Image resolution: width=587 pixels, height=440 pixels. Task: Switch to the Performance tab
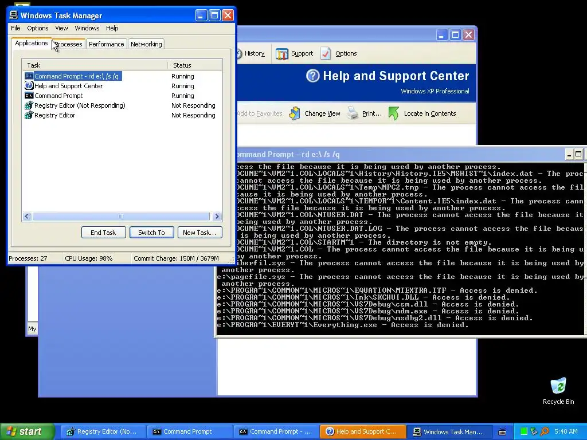(x=106, y=44)
